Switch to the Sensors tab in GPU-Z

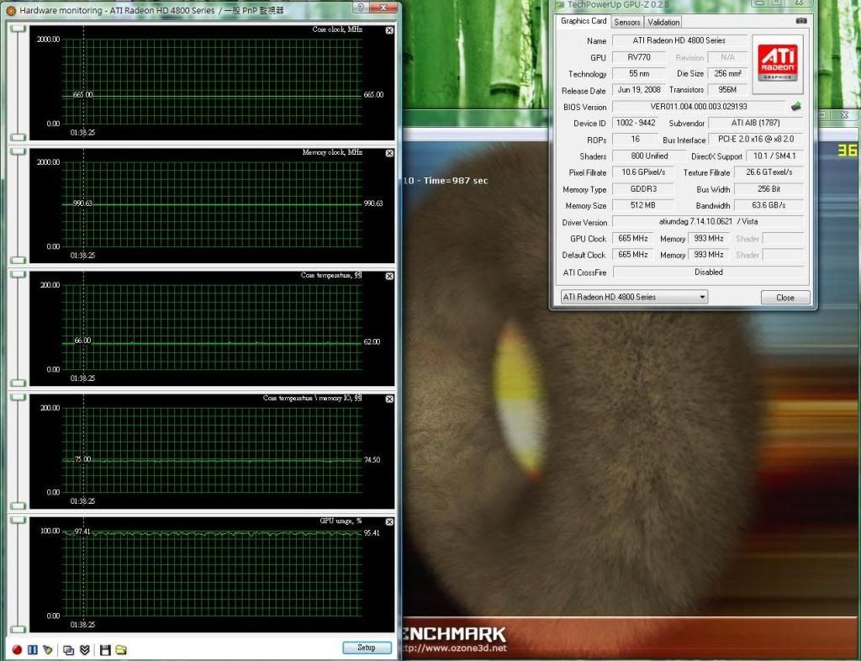(627, 22)
